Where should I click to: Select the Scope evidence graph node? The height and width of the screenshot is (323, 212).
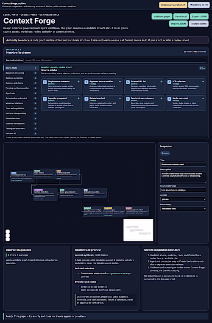(x=45, y=174)
